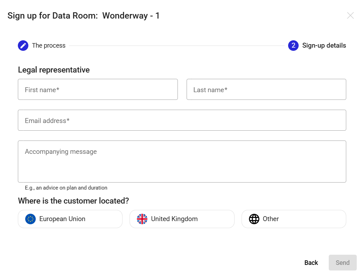
Task: Click the Send button
Action: coord(343,263)
